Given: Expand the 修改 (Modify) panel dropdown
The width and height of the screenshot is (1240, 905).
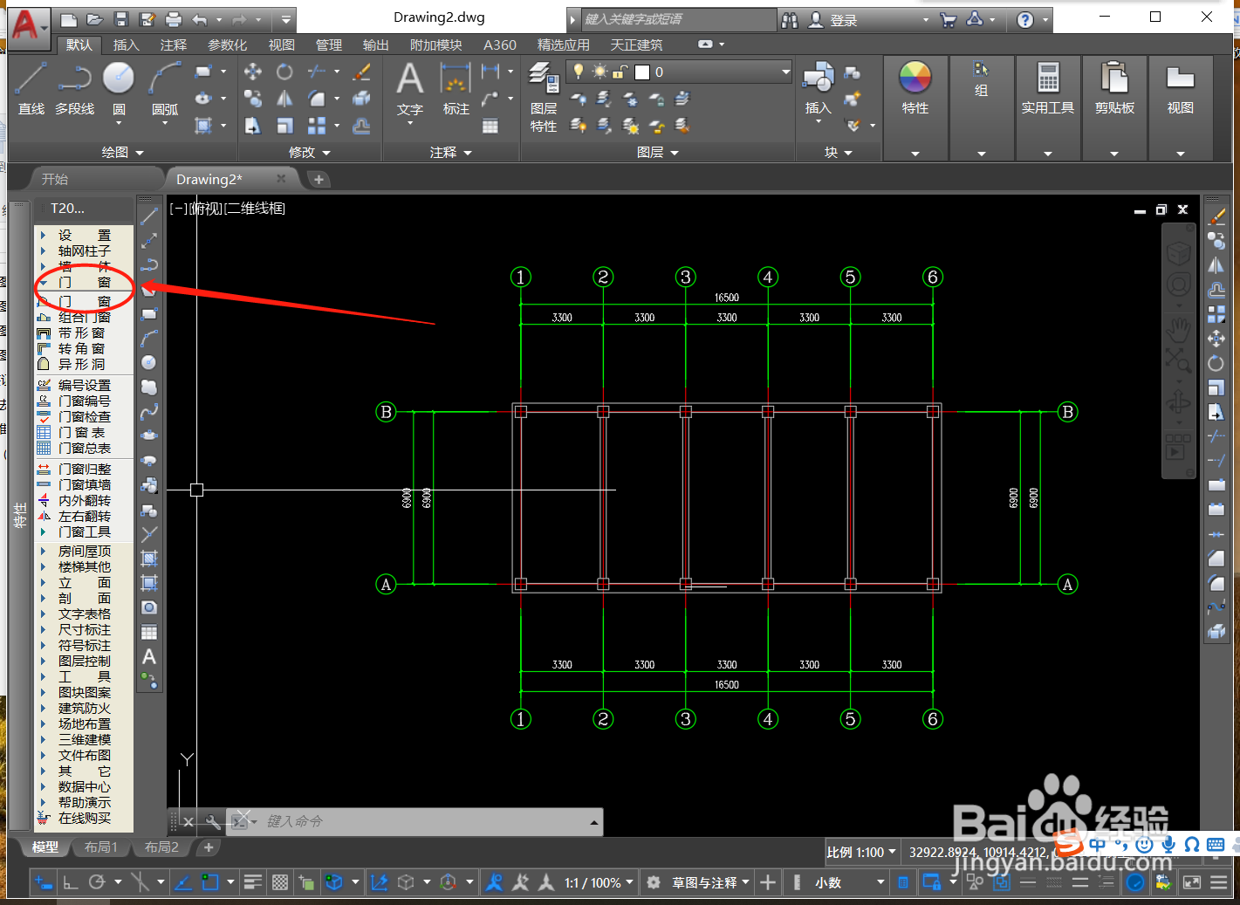Looking at the screenshot, I should [x=310, y=152].
